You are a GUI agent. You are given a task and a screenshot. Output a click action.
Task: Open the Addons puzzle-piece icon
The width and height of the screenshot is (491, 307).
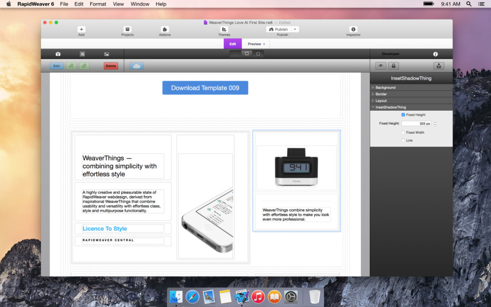click(165, 30)
